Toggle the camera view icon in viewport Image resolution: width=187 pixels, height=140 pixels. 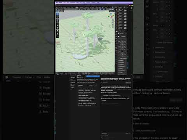tap(113, 24)
